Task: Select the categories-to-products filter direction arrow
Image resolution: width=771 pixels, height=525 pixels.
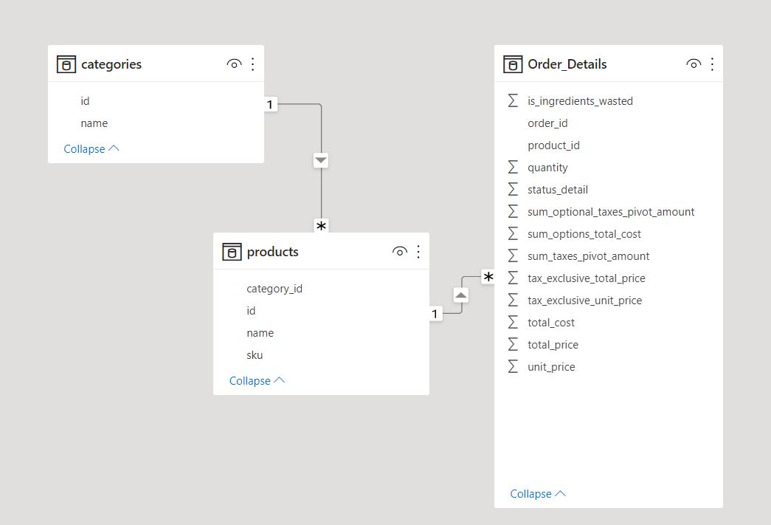Action: pos(321,160)
